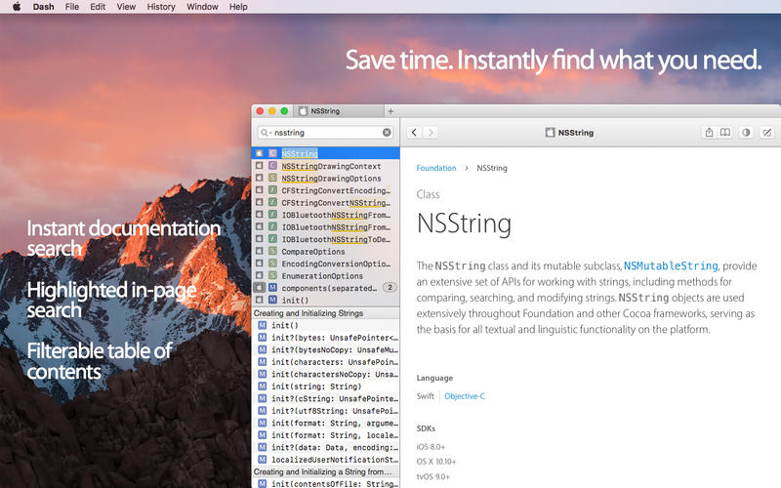This screenshot has height=488, width=781.
Task: Click the f icon for CFStringConvertEncoding
Action: 273,189
